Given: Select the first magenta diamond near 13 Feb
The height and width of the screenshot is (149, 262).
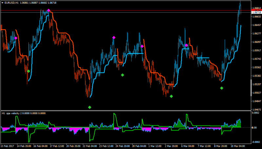Looking at the screenshot, I should (x=15, y=38).
